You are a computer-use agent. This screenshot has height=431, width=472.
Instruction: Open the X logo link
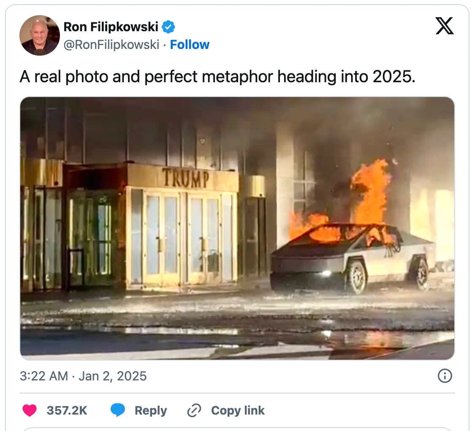444,26
